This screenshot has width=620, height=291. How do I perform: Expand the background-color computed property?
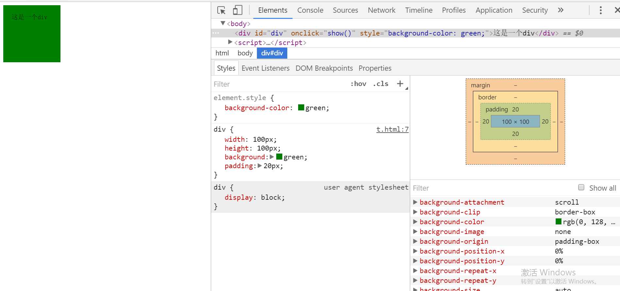coord(415,222)
